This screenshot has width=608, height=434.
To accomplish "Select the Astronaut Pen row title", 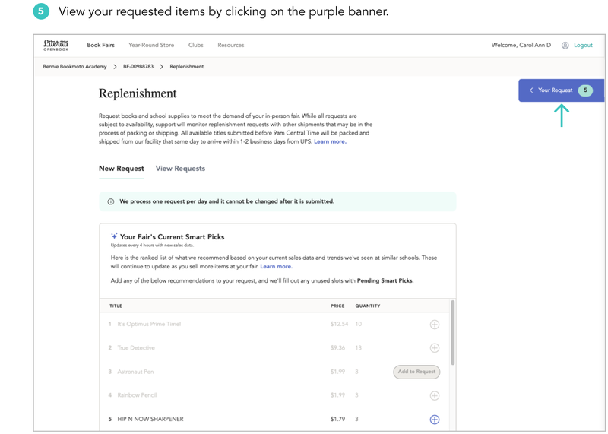I will 135,372.
